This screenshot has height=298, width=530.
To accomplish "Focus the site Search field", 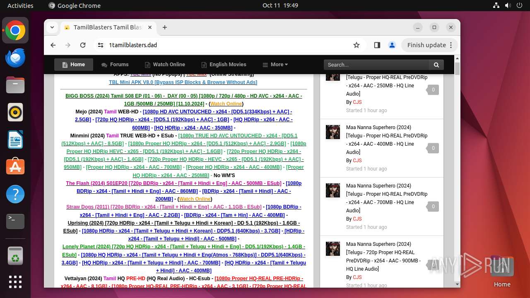I will [376, 65].
